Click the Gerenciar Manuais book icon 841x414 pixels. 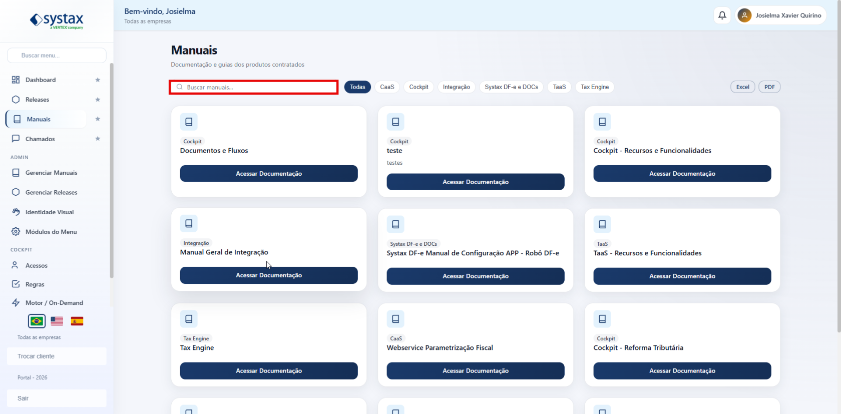tap(16, 173)
